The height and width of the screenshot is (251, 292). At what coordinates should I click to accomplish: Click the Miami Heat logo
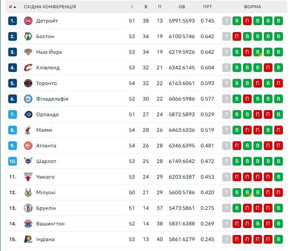tap(28, 130)
